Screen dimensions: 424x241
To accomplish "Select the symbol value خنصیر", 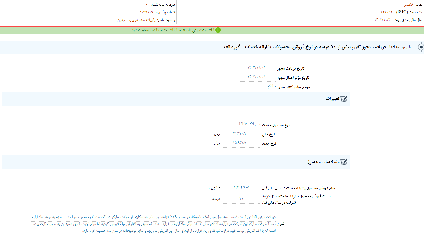I will pyautogui.click(x=409, y=4).
